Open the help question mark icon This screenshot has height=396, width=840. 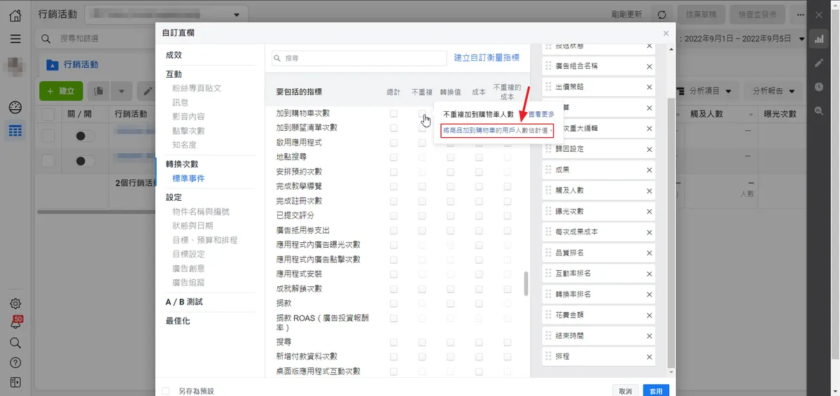(x=15, y=362)
